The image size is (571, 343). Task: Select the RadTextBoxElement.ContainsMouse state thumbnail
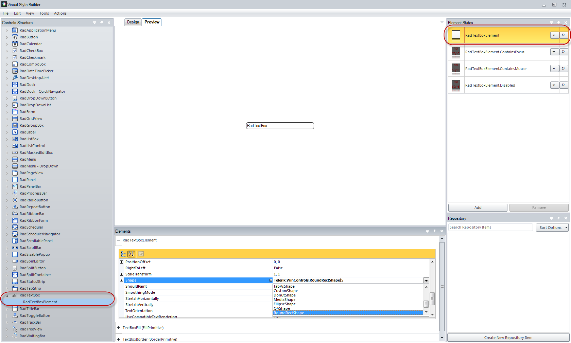click(456, 69)
